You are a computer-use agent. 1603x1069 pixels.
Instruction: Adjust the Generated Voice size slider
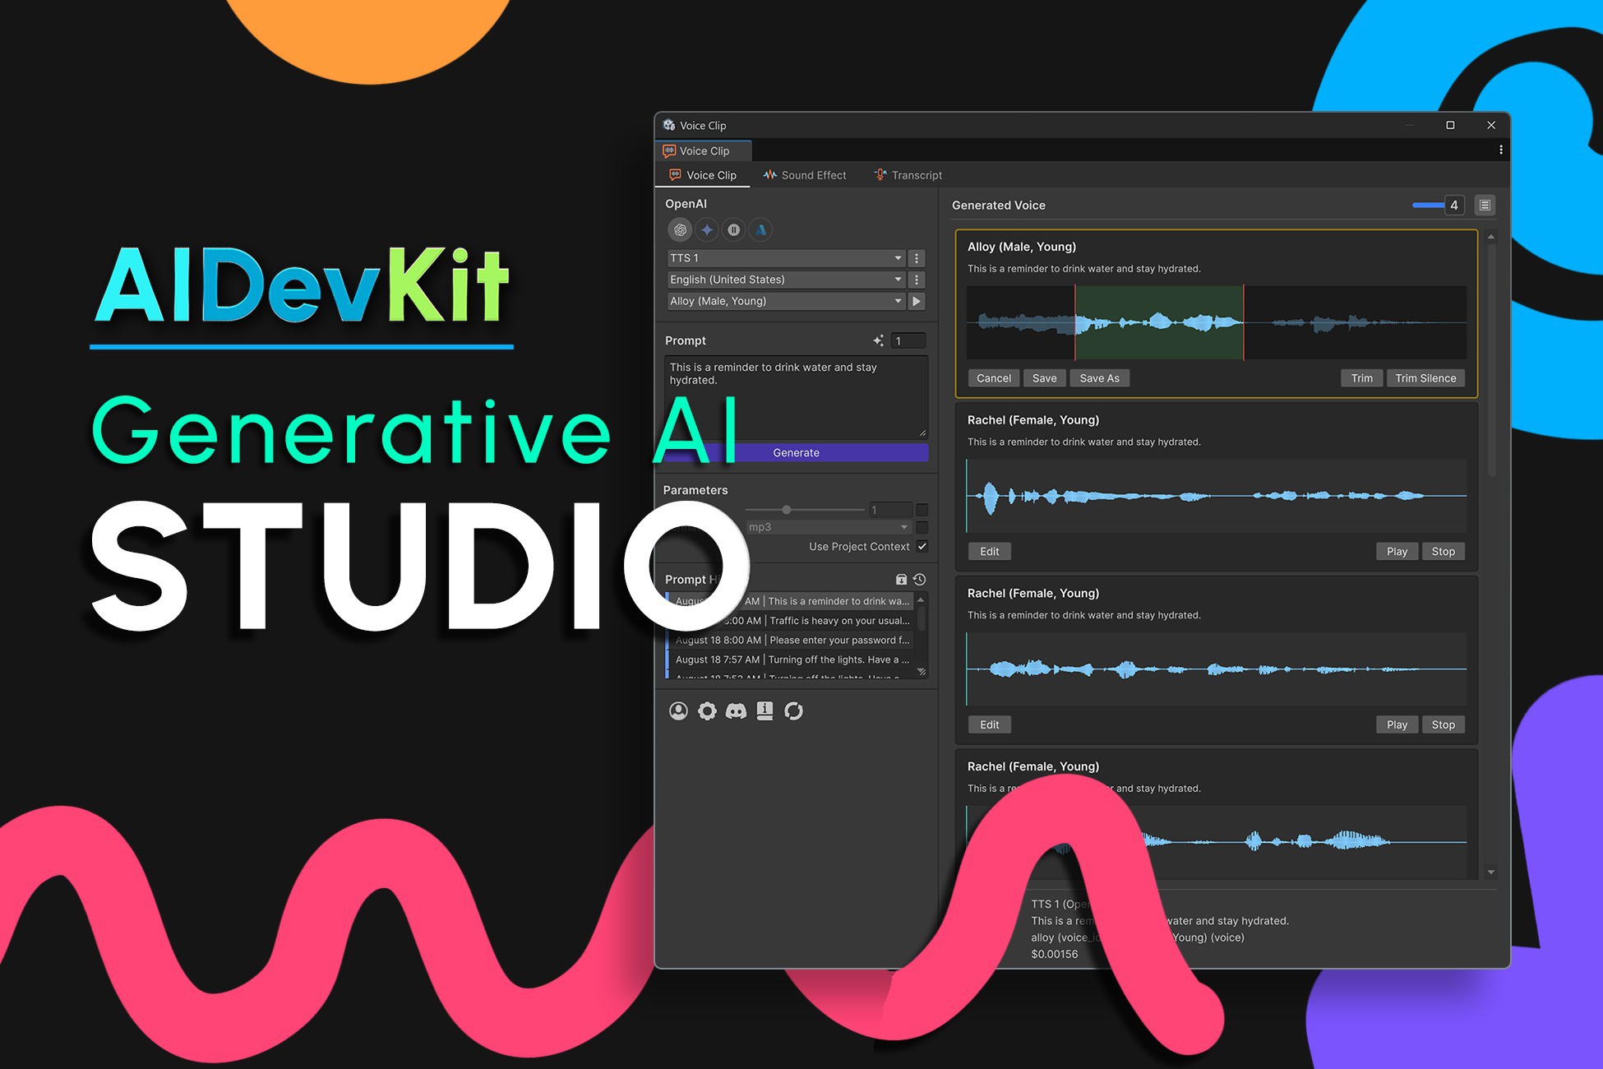1428,205
